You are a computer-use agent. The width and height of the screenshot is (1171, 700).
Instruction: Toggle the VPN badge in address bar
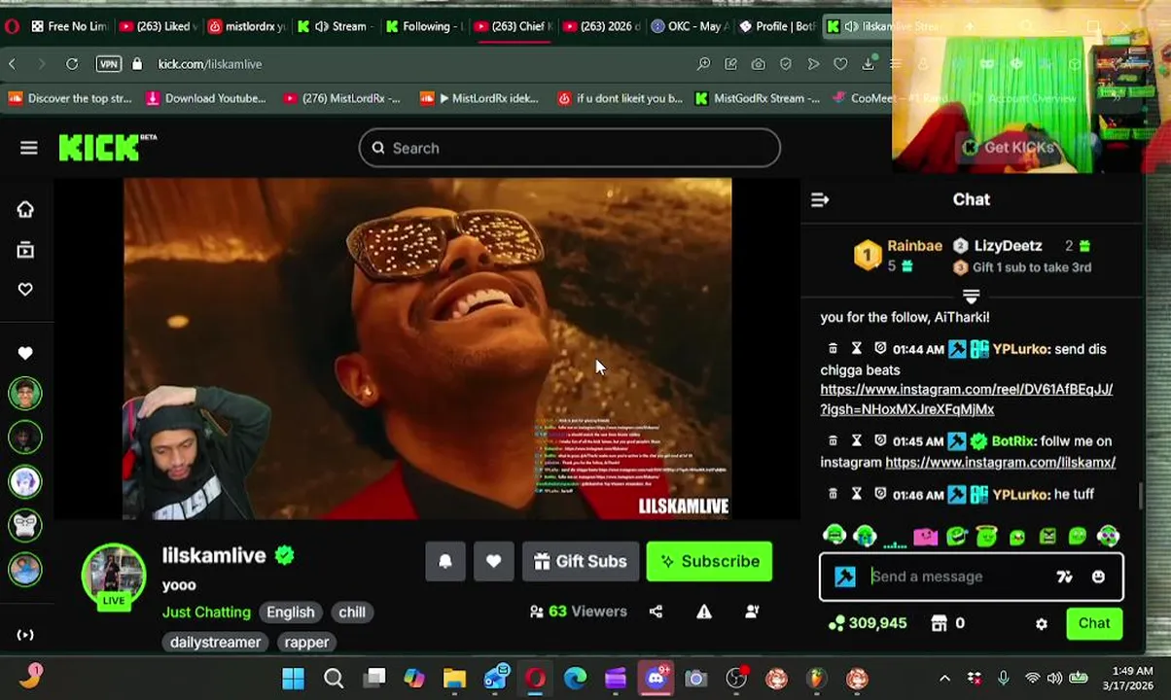point(109,64)
